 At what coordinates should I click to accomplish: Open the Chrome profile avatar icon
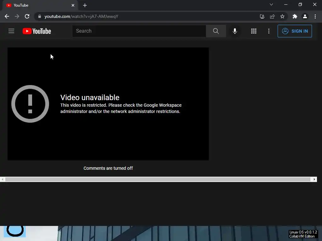(x=305, y=16)
